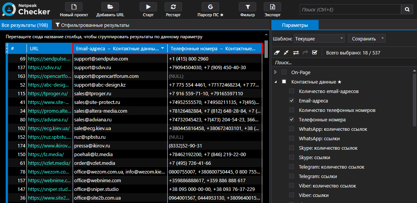Screen dimensions: 417x203
Task: Click the Рестарт refresh icon
Action: [173, 7]
